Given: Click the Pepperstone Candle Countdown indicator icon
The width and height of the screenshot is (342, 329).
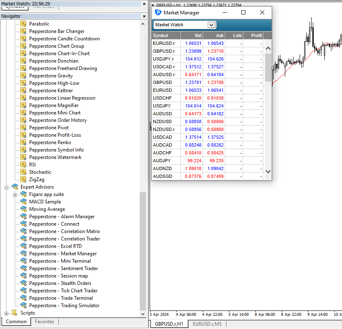Looking at the screenshot, I should [x=23, y=39].
